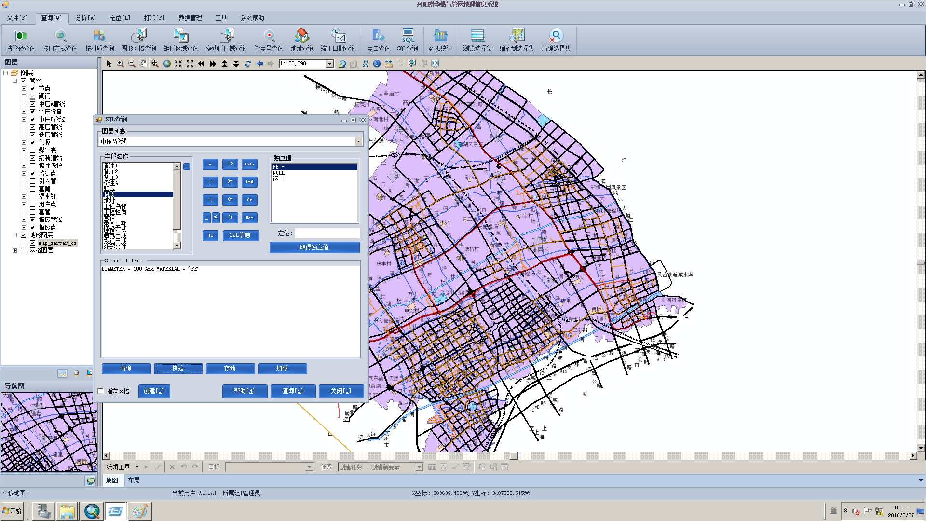The image size is (926, 521).
Task: Enable the 极性保护 layer checkbox
Action: coord(33,166)
